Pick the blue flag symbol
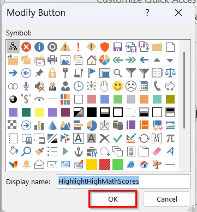 pos(92,73)
